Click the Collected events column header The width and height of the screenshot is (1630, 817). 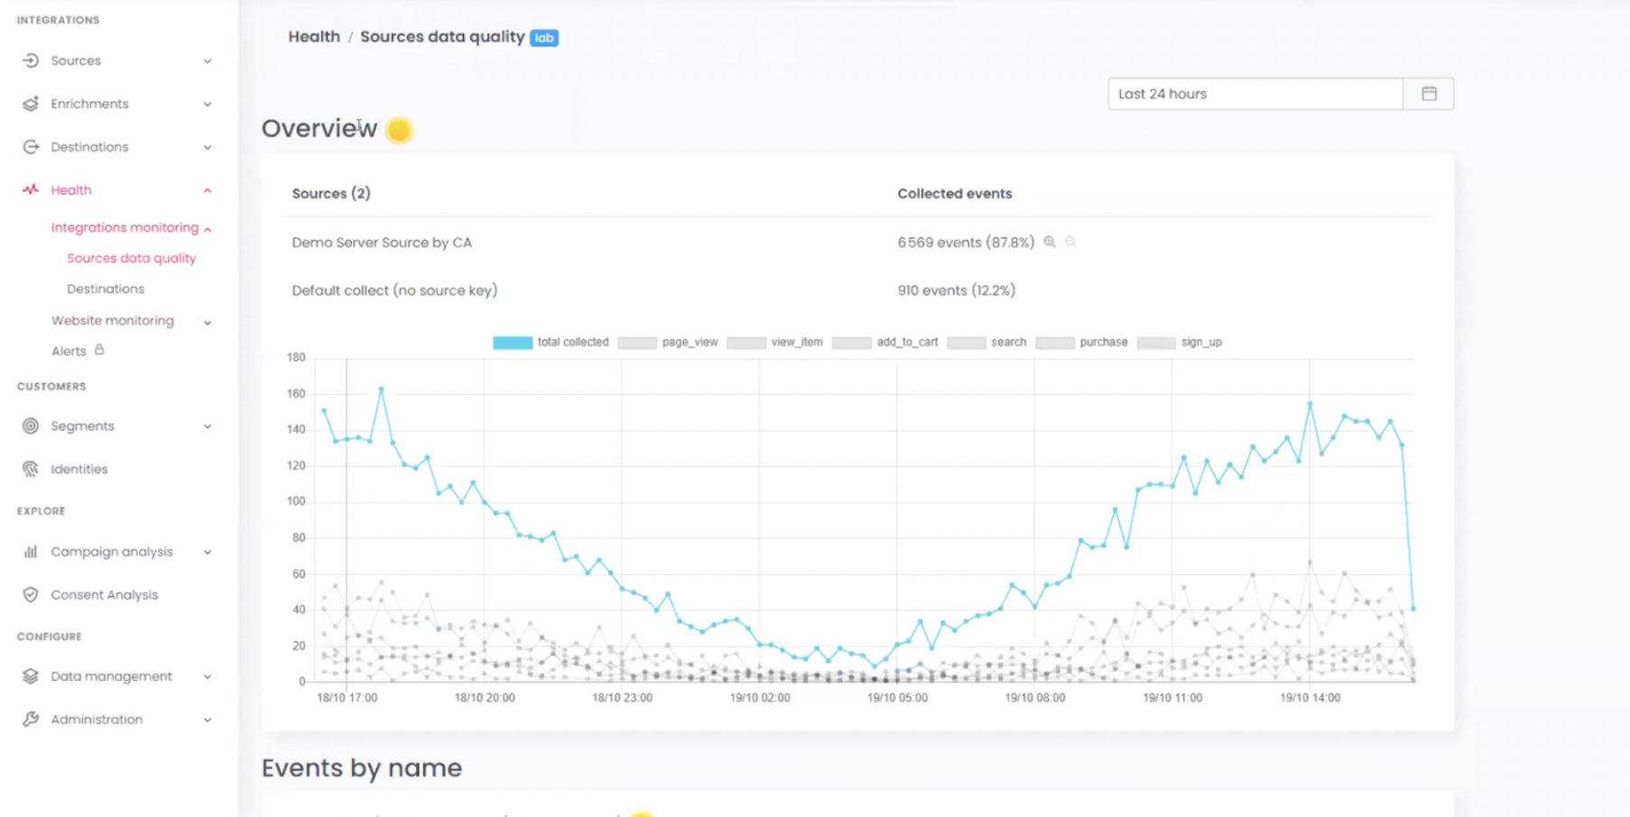click(955, 193)
